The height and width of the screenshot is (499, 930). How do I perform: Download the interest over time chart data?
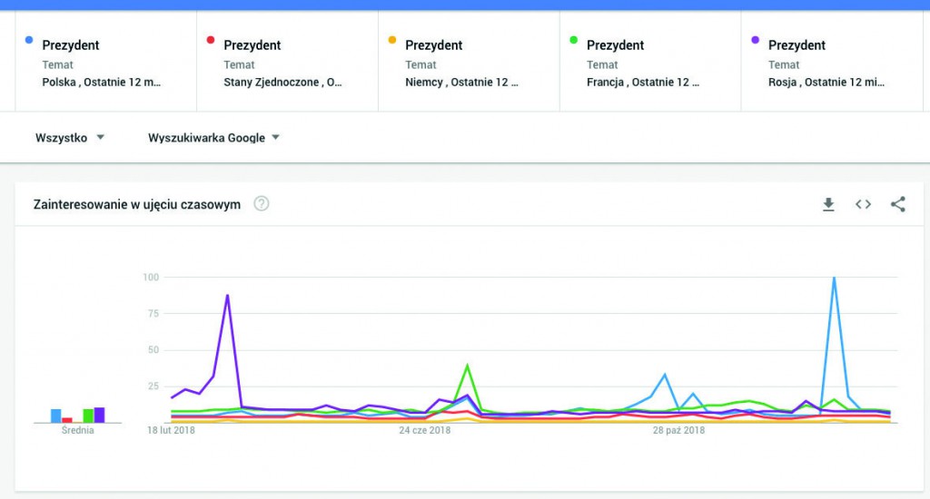[x=828, y=204]
